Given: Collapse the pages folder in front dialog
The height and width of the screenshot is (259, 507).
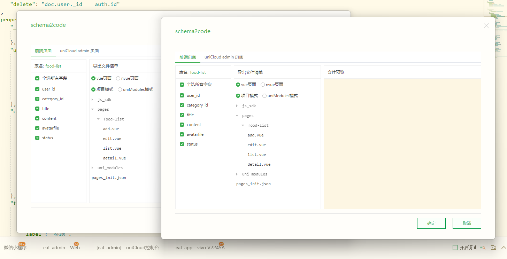Looking at the screenshot, I should (237, 116).
